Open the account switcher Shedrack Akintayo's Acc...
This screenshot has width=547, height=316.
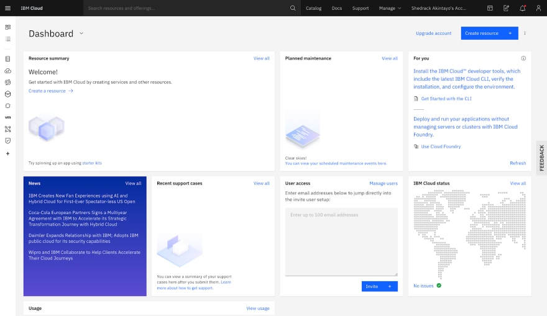(x=438, y=8)
